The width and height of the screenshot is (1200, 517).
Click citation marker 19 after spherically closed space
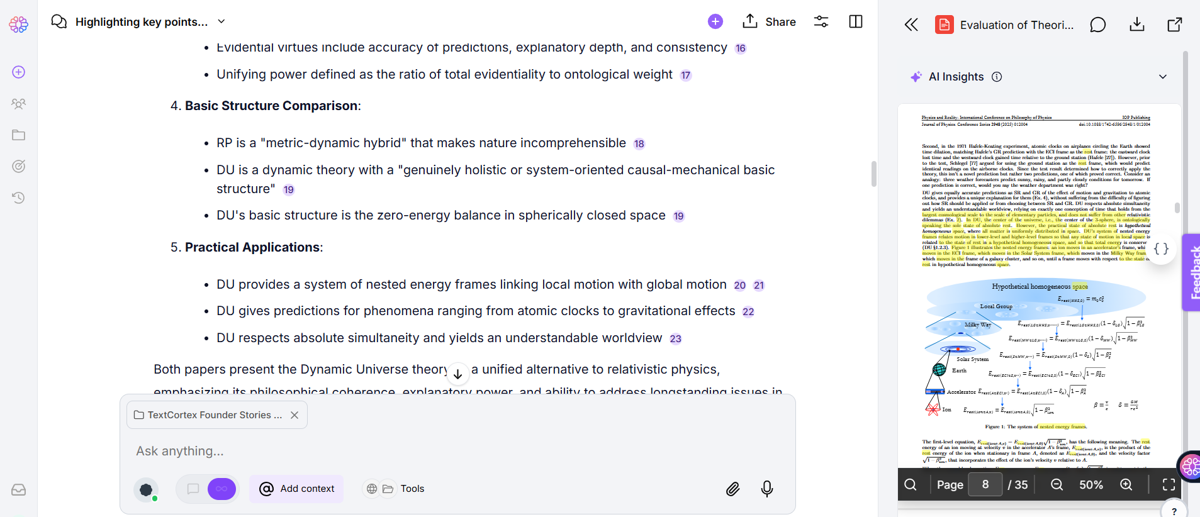[x=678, y=216]
